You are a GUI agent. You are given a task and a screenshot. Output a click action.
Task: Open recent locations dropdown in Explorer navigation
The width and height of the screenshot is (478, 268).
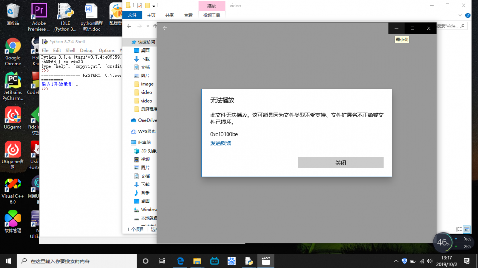point(148,27)
